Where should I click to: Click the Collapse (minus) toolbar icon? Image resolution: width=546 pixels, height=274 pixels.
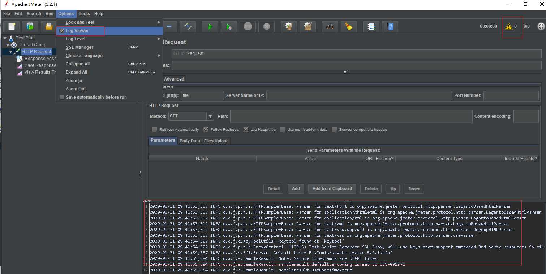pyautogui.click(x=169, y=26)
